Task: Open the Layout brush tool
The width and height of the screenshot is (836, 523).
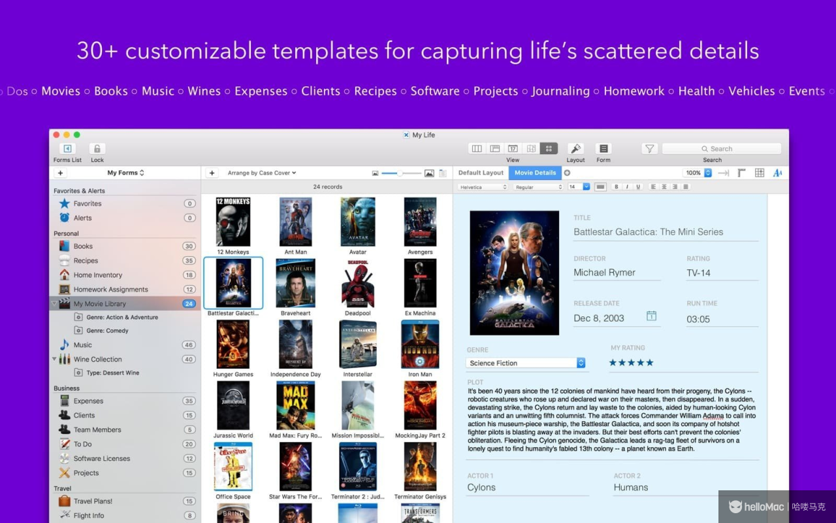Action: (x=575, y=149)
